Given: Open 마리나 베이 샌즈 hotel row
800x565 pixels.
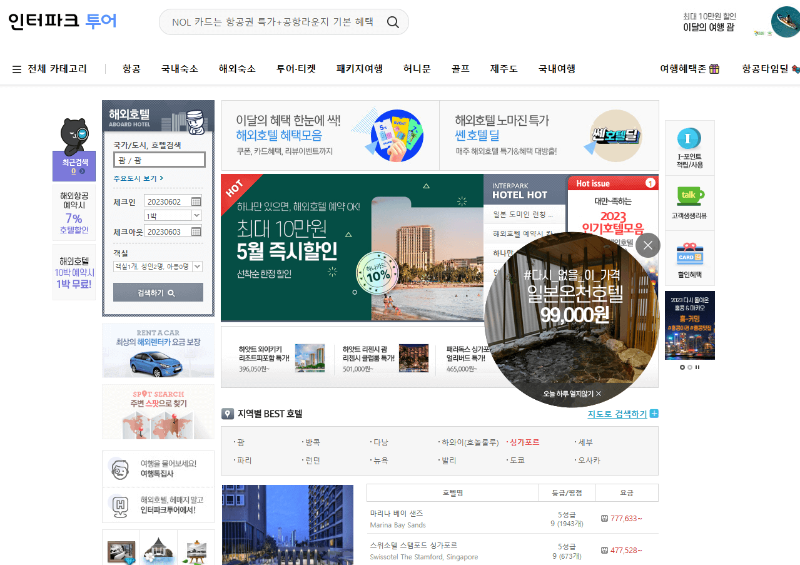Looking at the screenshot, I should tap(512, 518).
